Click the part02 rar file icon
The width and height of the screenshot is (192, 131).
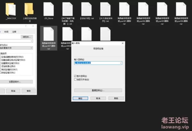click(x=143, y=9)
